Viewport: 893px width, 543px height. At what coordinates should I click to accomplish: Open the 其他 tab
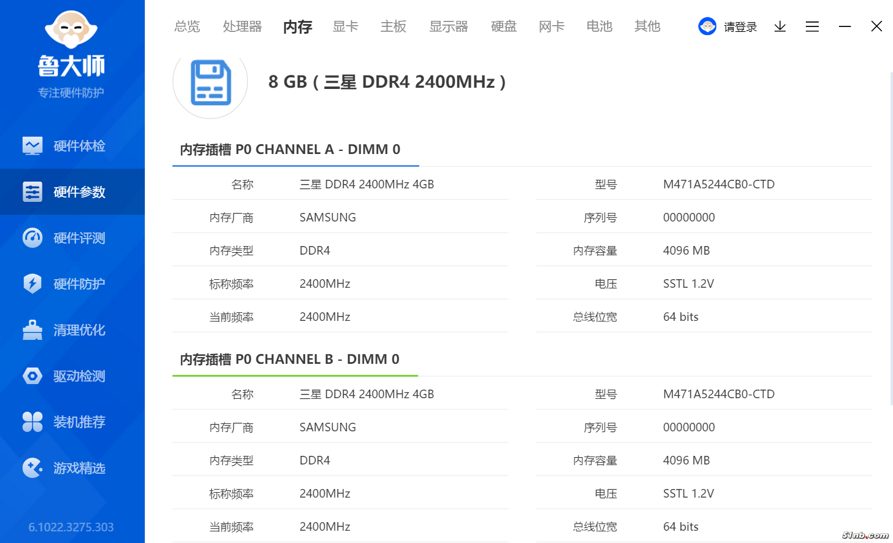648,26
